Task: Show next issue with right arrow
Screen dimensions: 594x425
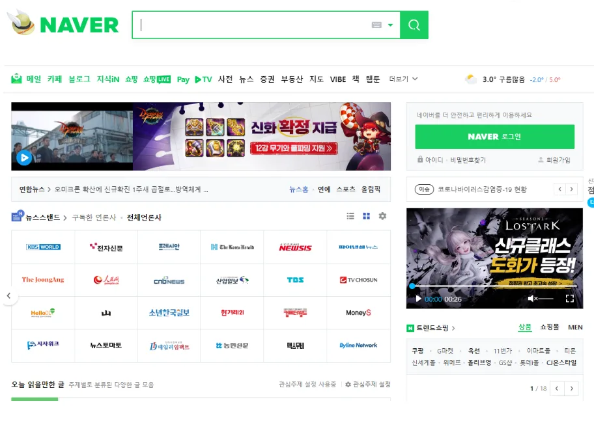Action: tap(571, 189)
